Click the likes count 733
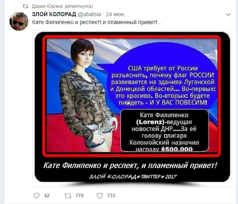The width and height of the screenshot is (238, 204). point(111,195)
